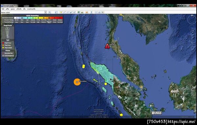This screenshot has width=197, height=125.
Task: Click the 'Epicenter' label on the map
Action: click(x=83, y=81)
